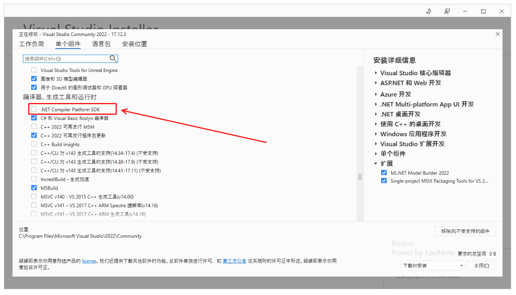Open the 第三方公告 link
This screenshot has width=516, height=295.
[x=234, y=261]
